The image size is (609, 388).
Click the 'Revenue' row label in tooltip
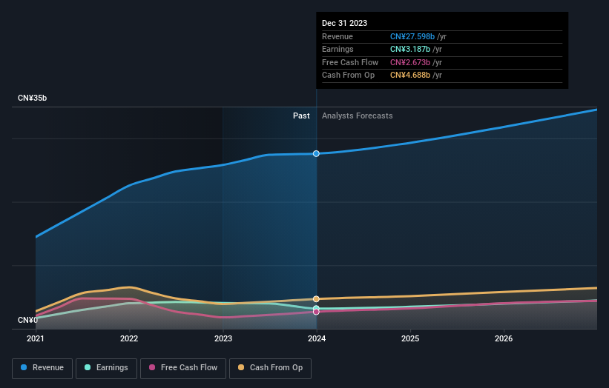(337, 36)
